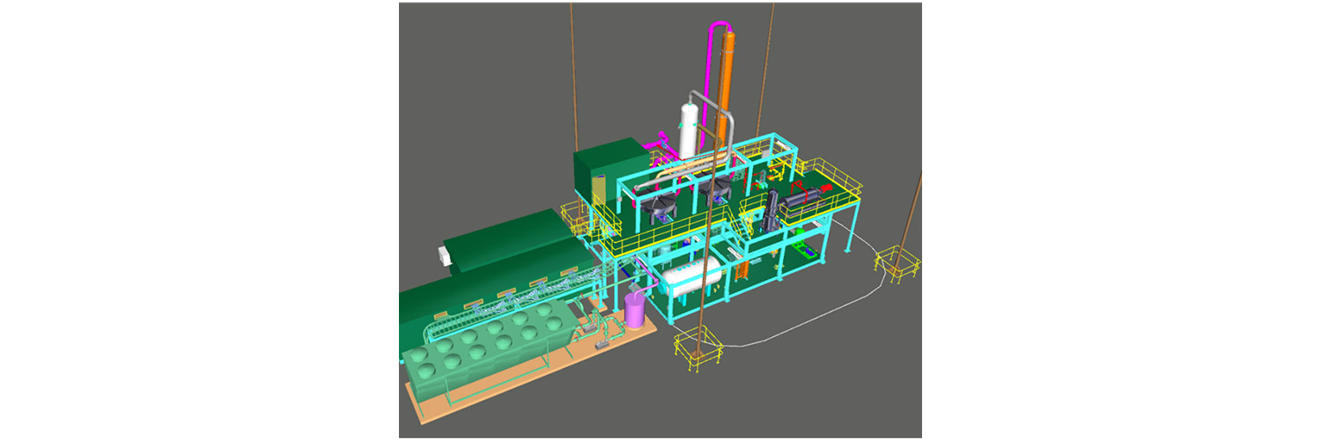Select the dark gray pump on right platform
The height and width of the screenshot is (440, 1321).
772,211
